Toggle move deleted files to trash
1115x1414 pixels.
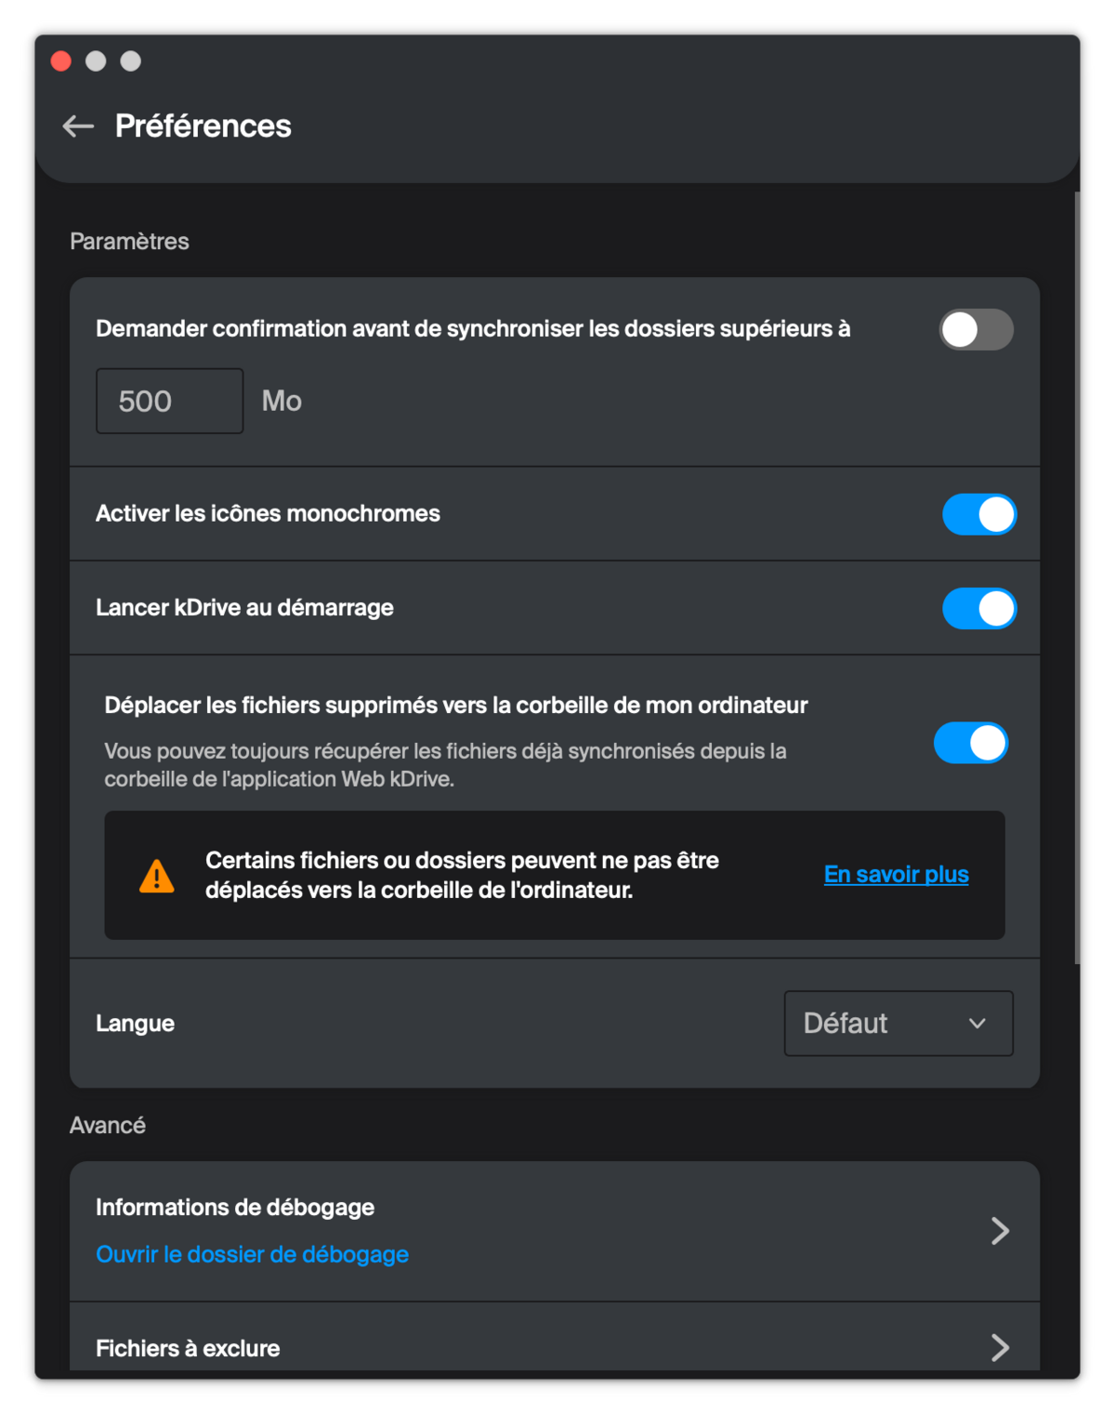[971, 743]
